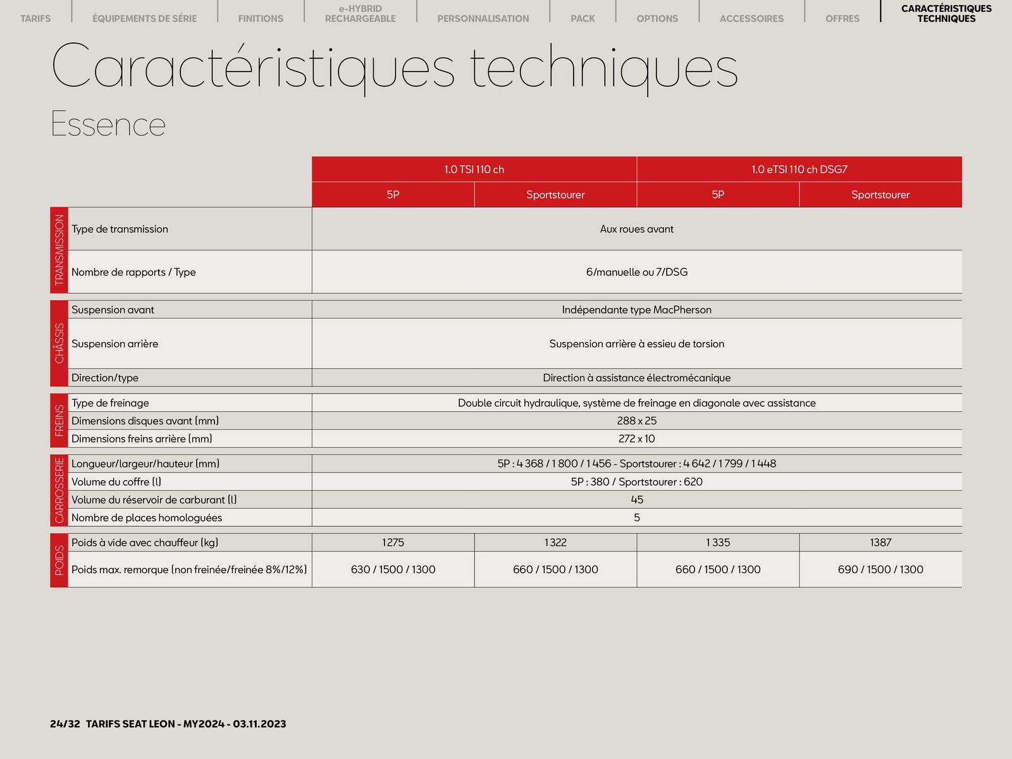Click 'Poids à vide avec chauffeur (kg)'
1012x759 pixels.
click(x=145, y=542)
